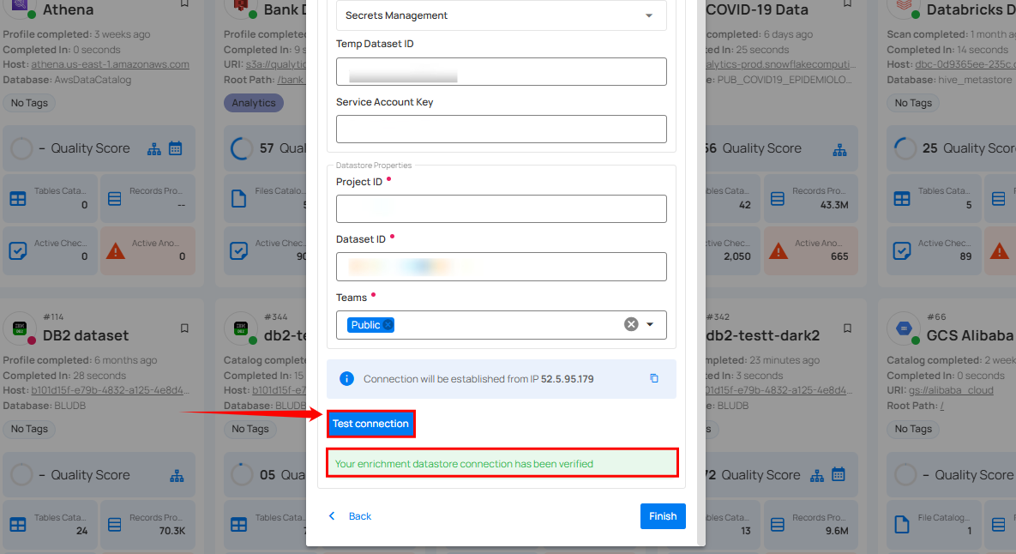Go Back to the previous step

coord(351,516)
